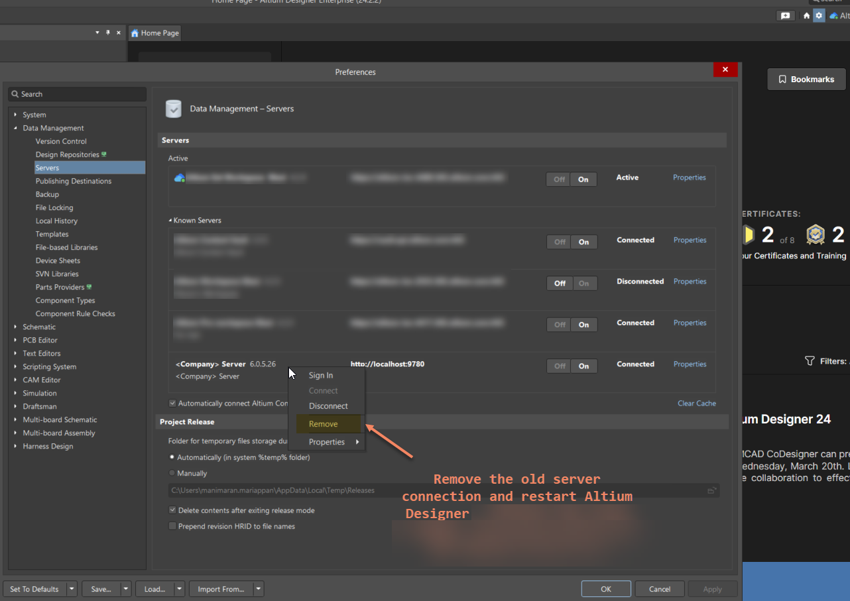Click the Import From... button

(x=221, y=589)
